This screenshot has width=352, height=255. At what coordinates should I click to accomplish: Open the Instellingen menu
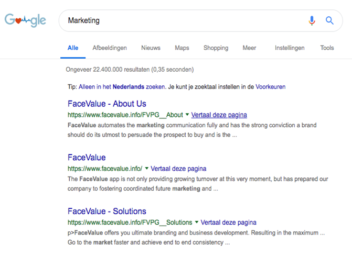tap(289, 48)
